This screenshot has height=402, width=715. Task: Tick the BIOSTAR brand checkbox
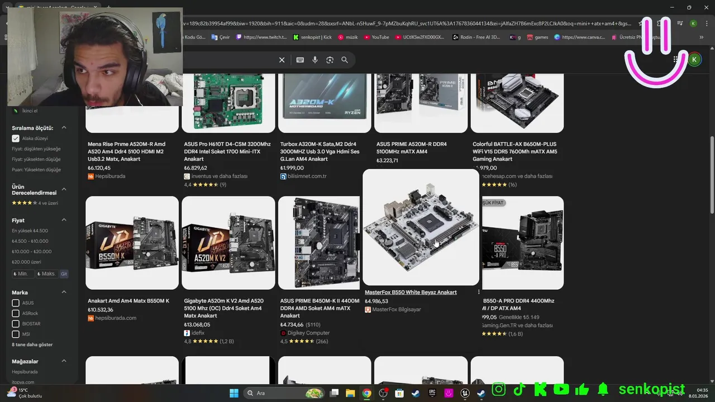tap(16, 324)
